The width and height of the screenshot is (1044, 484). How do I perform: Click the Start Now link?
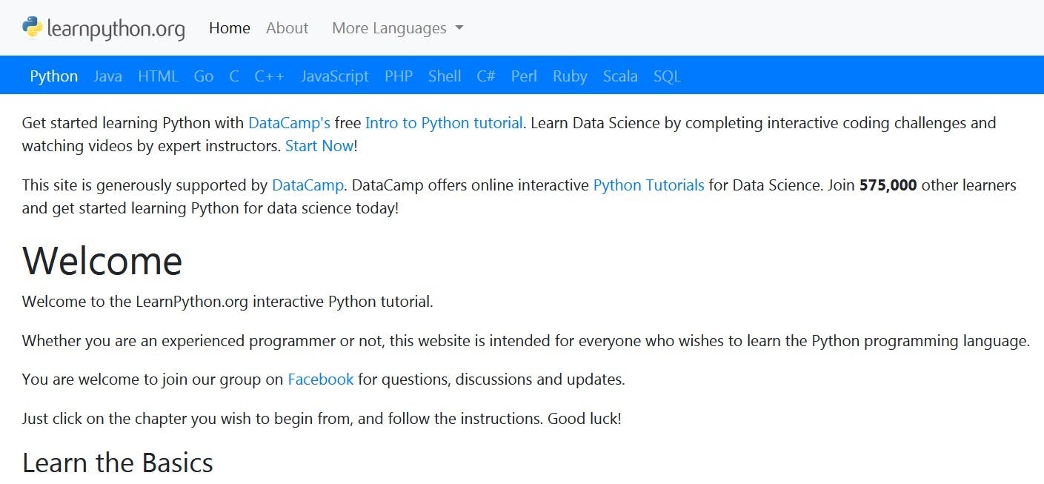[319, 146]
